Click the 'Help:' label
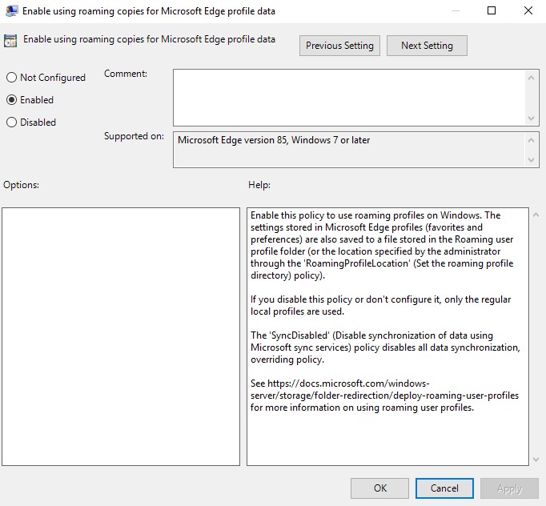The width and height of the screenshot is (546, 506). (x=259, y=185)
